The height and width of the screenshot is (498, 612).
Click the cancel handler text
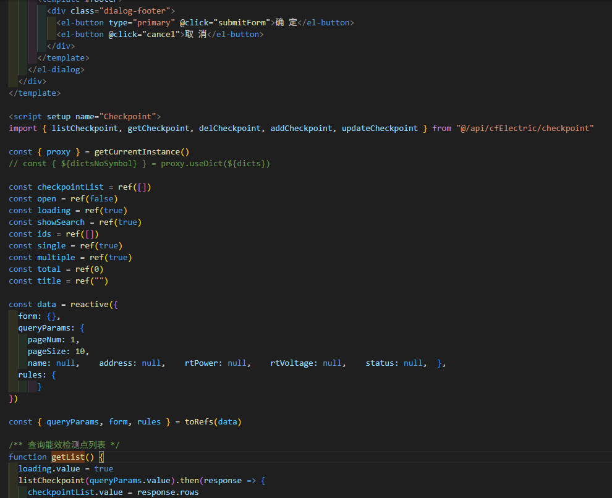click(160, 35)
